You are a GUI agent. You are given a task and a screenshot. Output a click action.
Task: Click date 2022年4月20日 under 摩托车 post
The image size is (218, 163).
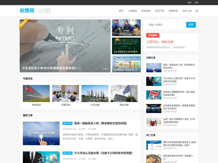(x=170, y=148)
